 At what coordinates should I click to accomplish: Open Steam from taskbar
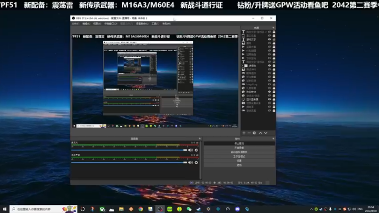click(199, 209)
